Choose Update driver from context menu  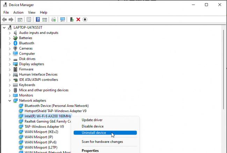105,120
